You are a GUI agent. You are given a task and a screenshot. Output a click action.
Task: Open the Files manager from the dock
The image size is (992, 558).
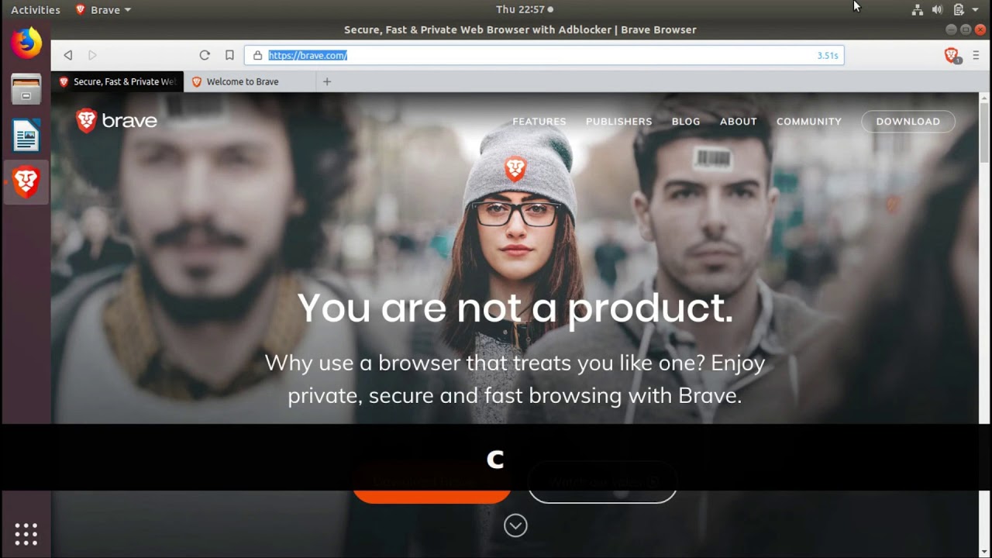[x=26, y=89]
